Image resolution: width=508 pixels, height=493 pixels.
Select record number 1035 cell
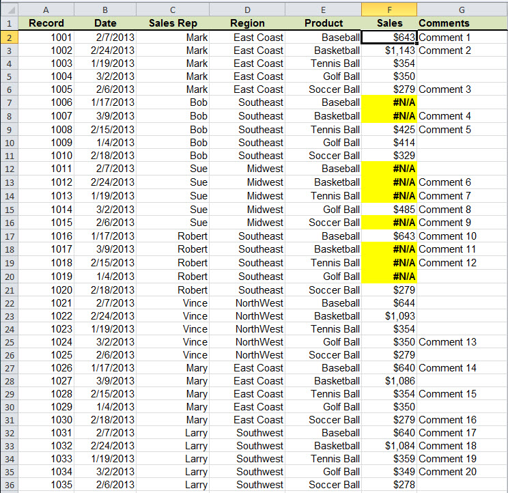[46, 485]
